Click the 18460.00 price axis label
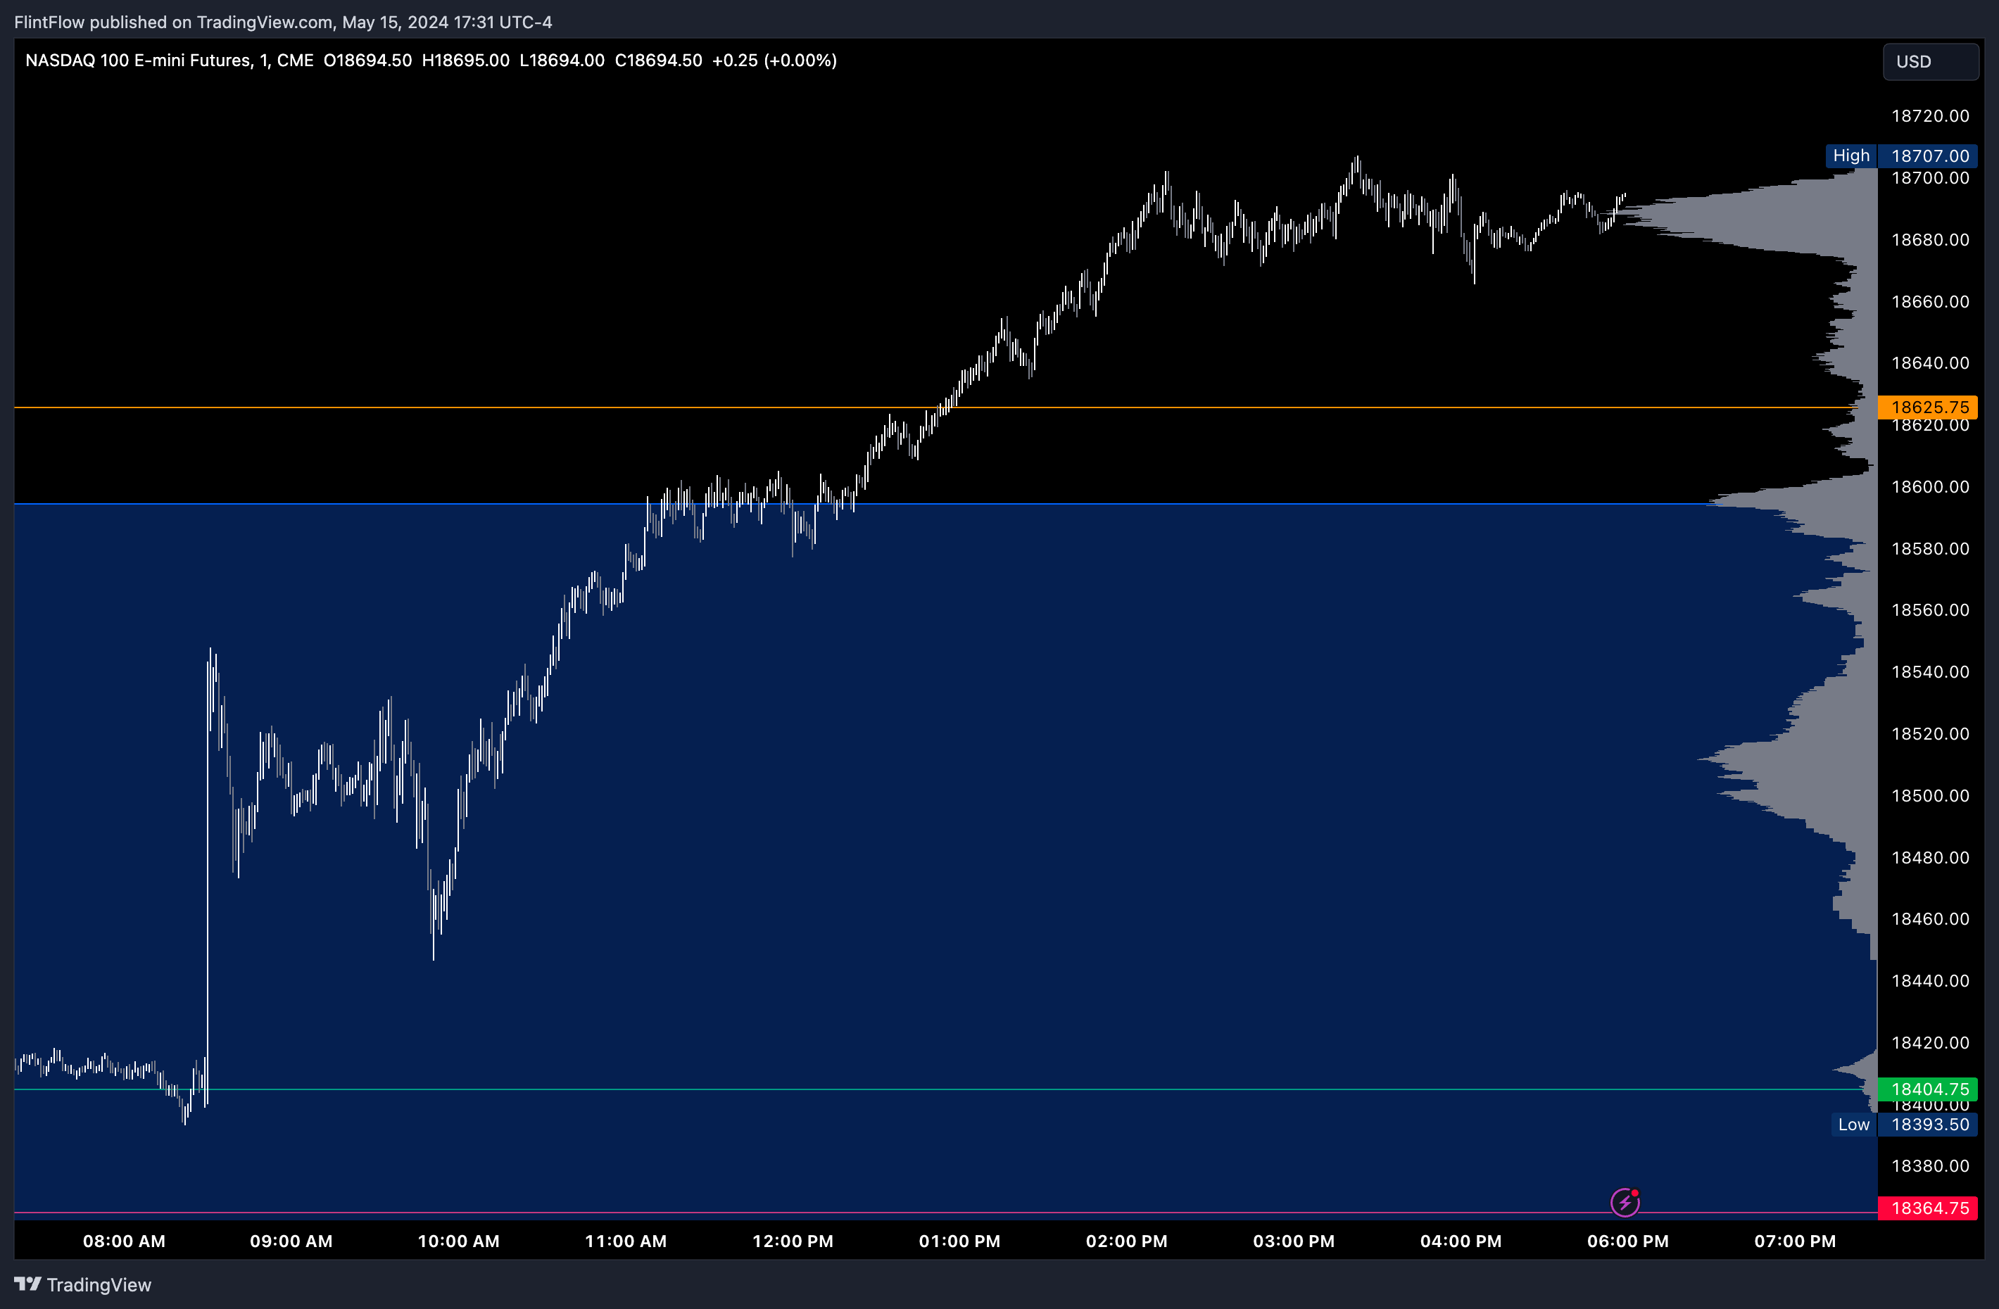The width and height of the screenshot is (1999, 1309). 1930,918
